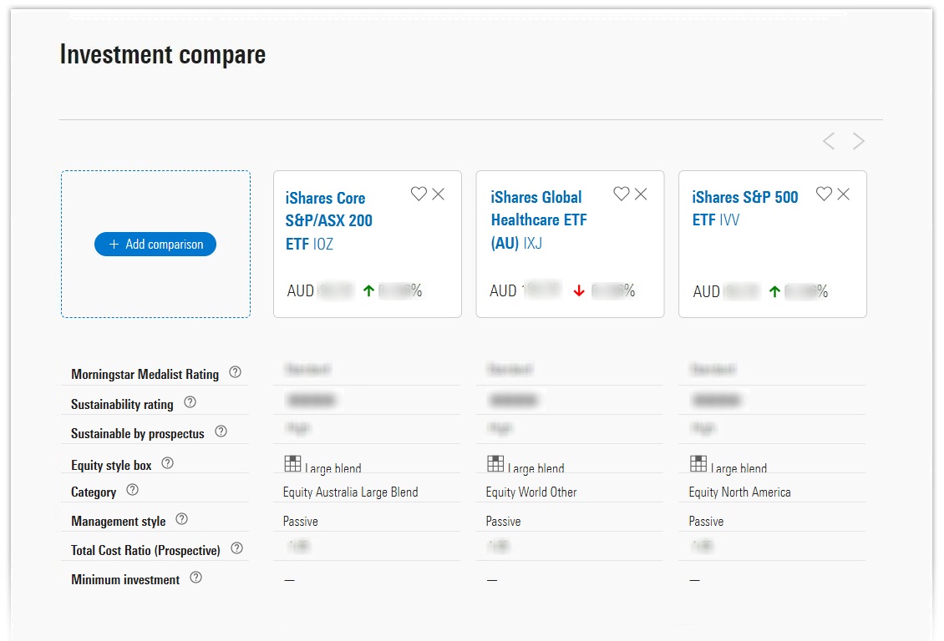The width and height of the screenshot is (944, 641).
Task: Show help for Morningstar Medalist Rating
Action: 236,372
